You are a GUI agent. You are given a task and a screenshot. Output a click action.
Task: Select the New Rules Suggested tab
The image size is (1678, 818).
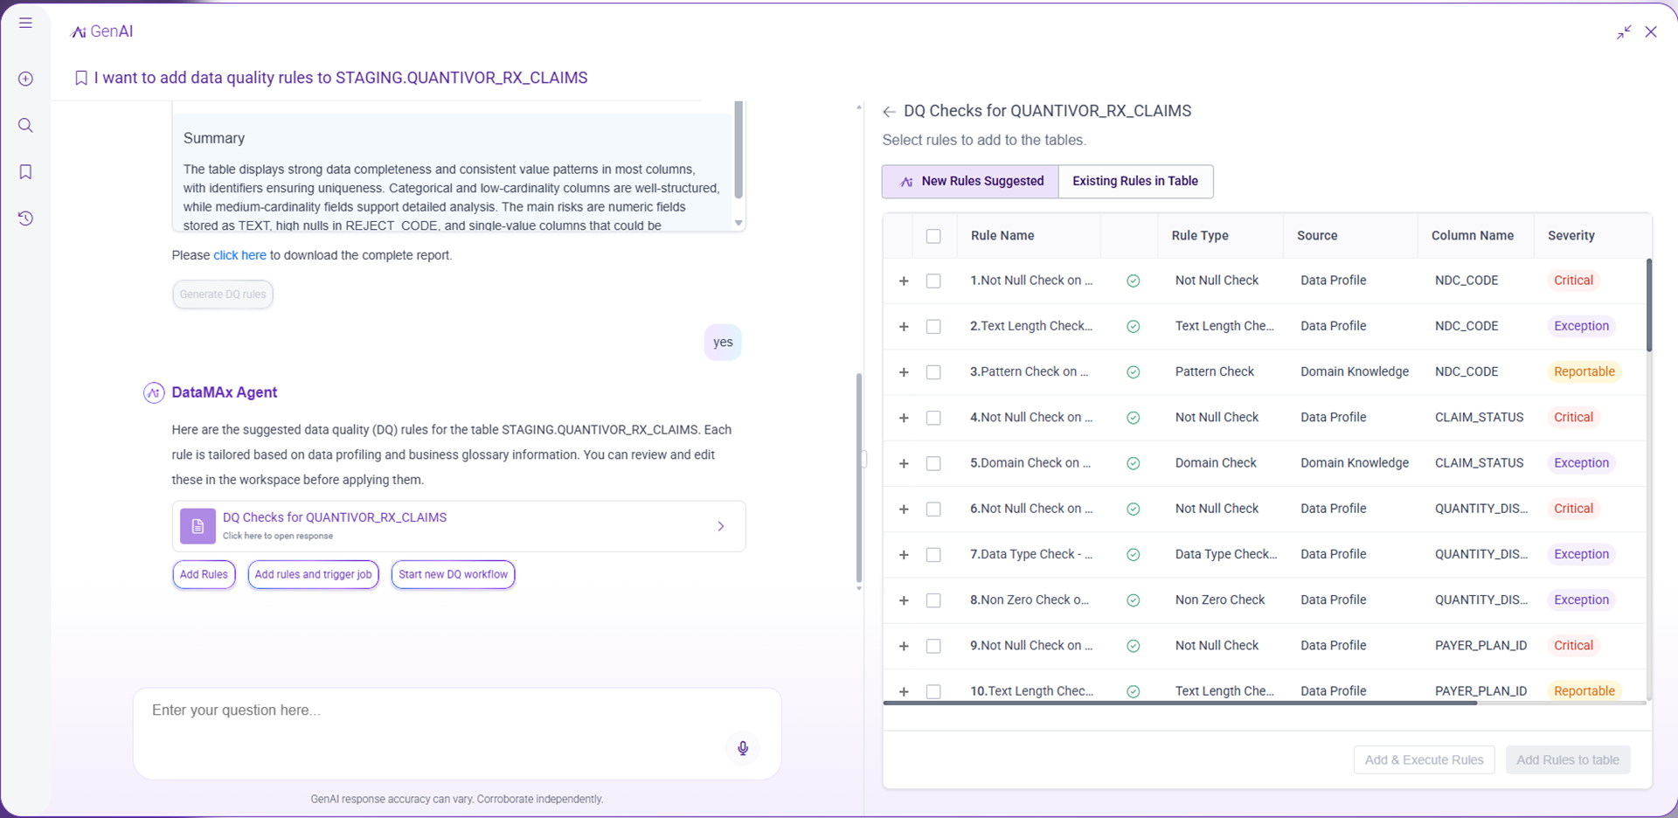tap(971, 181)
